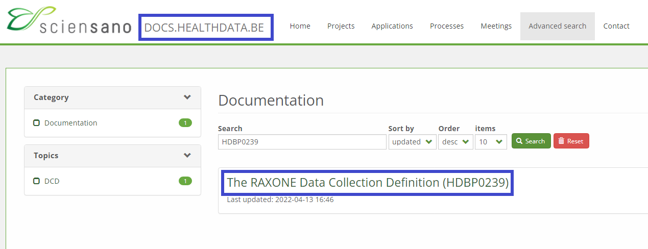Open the Applications menu item
Screen dimensions: 648x249
point(392,26)
